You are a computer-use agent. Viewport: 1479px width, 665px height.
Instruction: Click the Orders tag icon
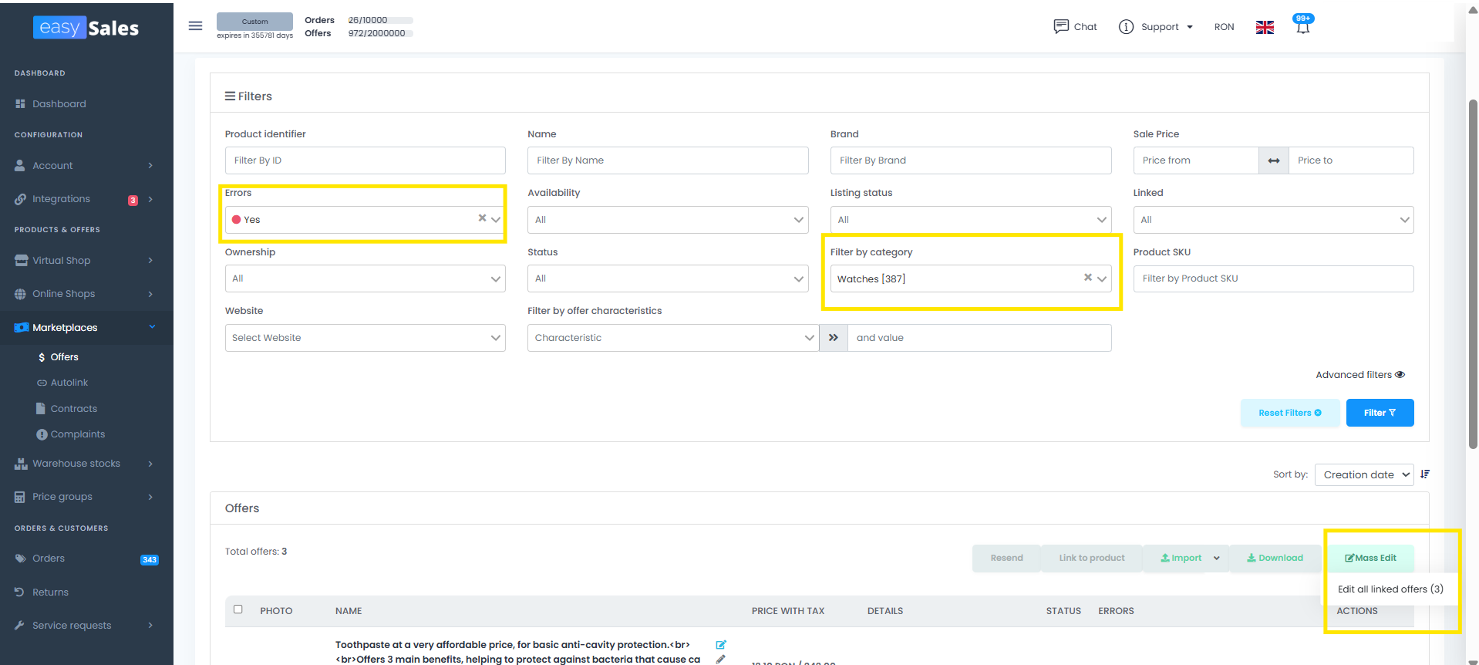pos(20,559)
